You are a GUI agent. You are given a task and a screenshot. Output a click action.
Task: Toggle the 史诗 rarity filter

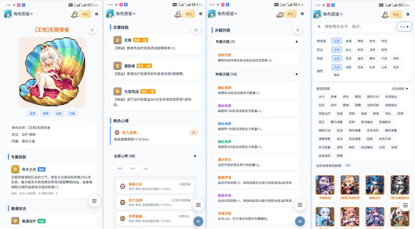[x=372, y=41]
